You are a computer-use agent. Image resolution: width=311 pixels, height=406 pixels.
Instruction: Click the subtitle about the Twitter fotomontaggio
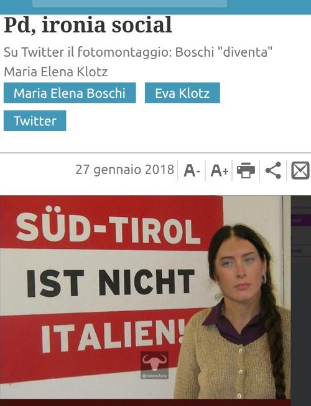coord(138,62)
